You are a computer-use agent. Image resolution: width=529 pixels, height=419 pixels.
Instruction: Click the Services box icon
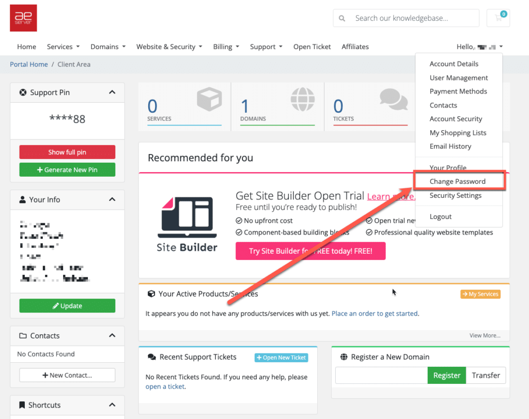209,99
